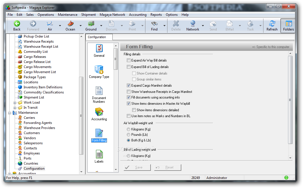Open Cargo Releases tree item

click(35, 57)
